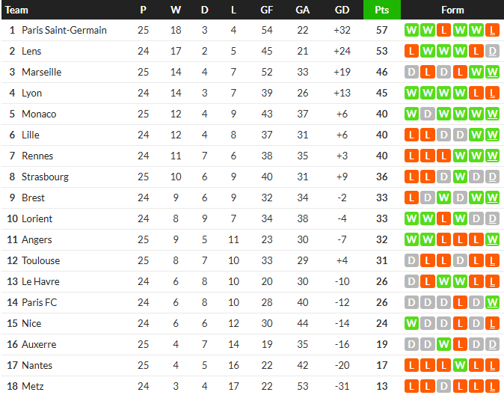Open the Paris Saint-Germain team link
Screen dimensions: 504x401
(x=64, y=30)
